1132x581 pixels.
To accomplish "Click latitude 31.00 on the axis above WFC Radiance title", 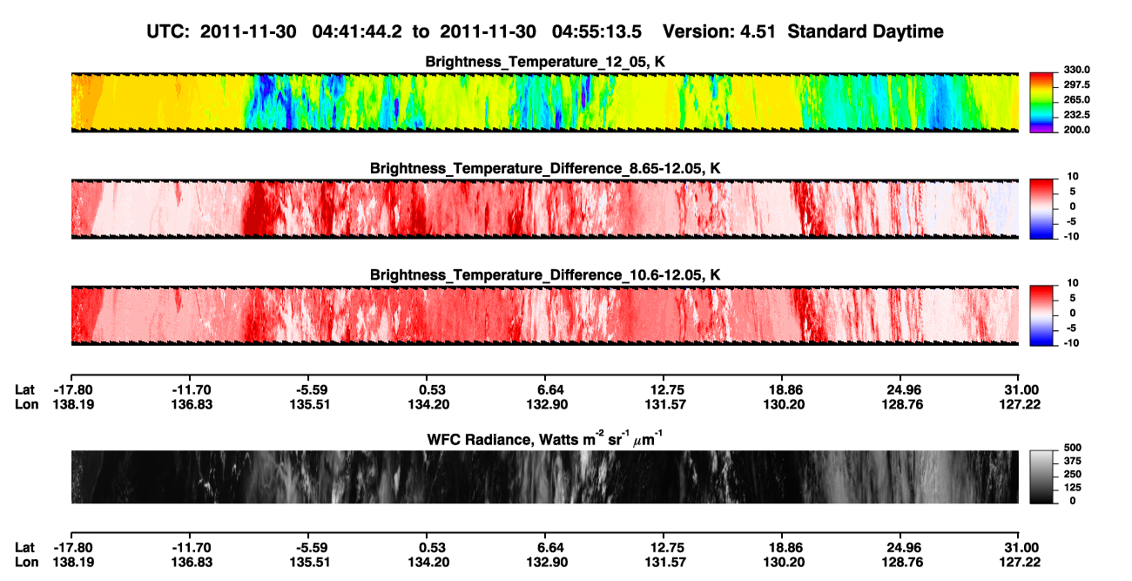I will click(x=1020, y=390).
